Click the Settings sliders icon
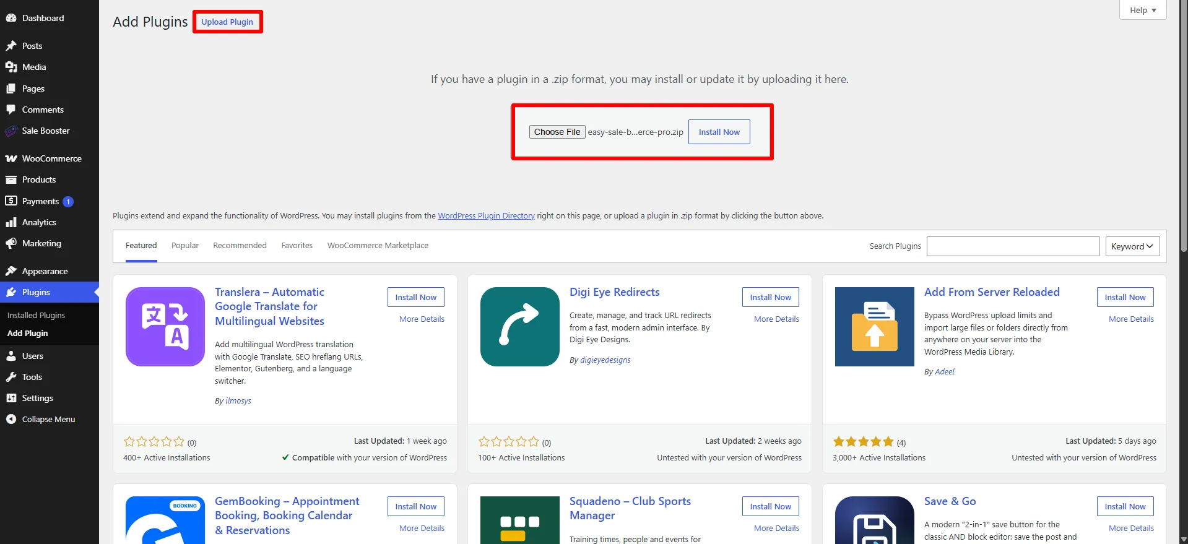Viewport: 1188px width, 544px height. point(11,398)
